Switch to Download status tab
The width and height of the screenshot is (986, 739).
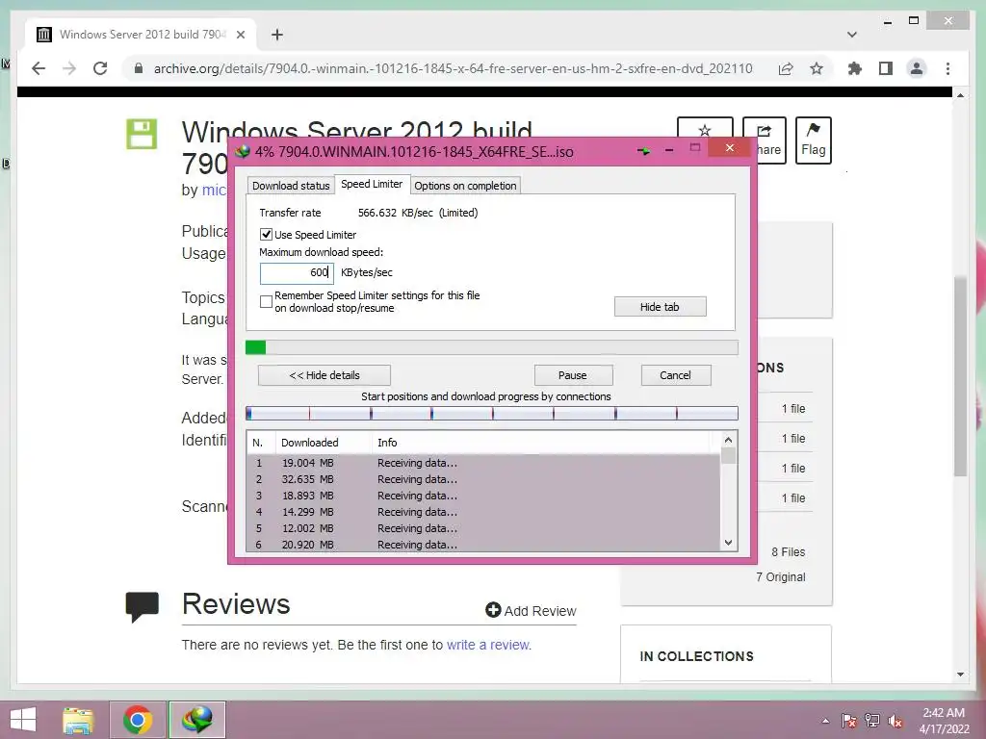pyautogui.click(x=291, y=186)
